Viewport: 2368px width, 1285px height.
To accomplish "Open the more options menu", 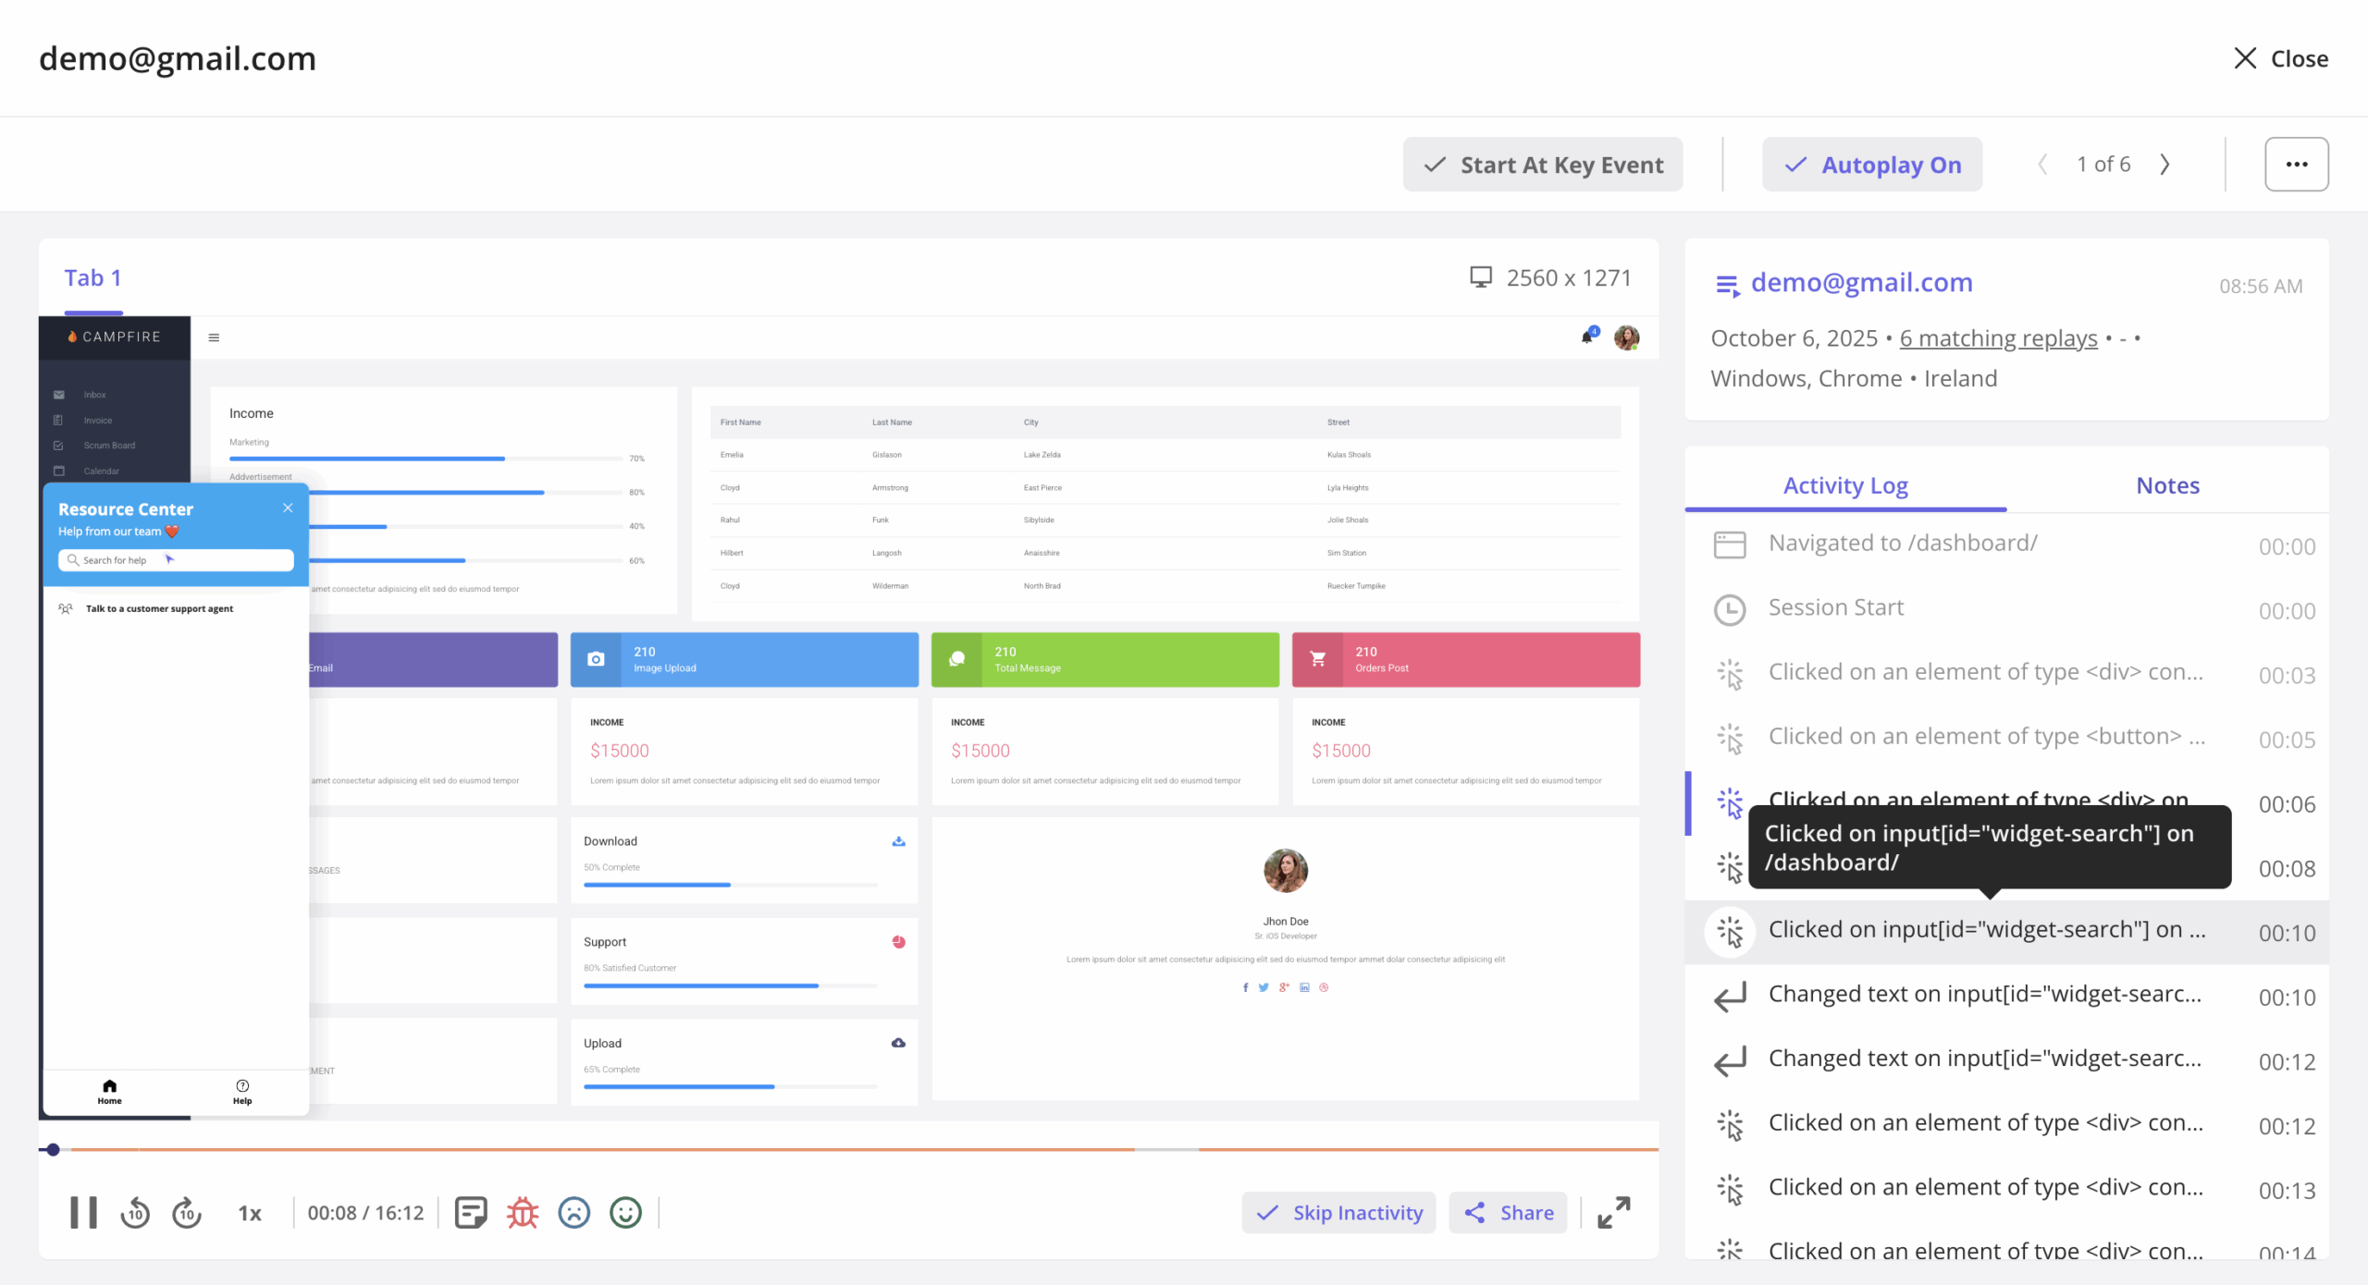I will 2297,164.
